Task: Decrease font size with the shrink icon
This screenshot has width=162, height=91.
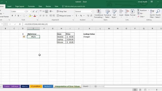Action: (x=36, y=11)
